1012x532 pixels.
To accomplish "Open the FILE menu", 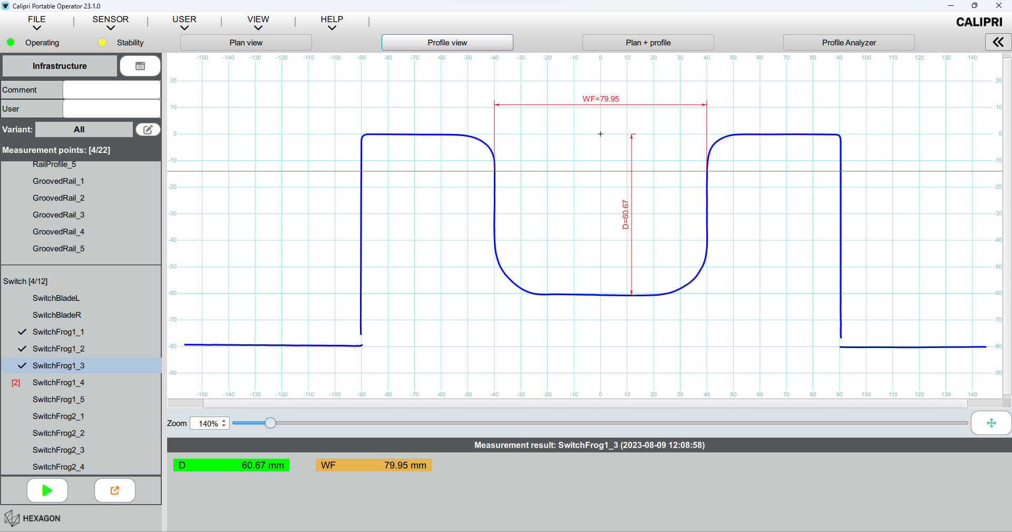I will click(x=37, y=19).
